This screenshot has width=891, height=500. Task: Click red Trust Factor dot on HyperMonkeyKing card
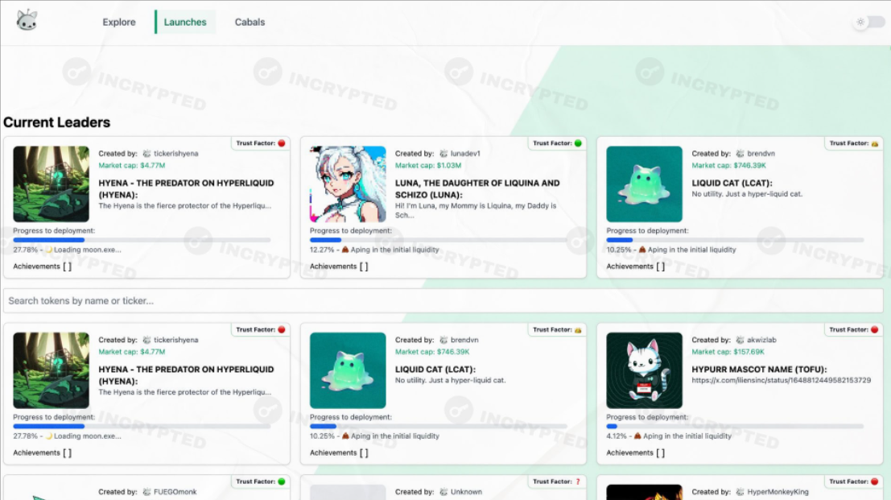875,481
